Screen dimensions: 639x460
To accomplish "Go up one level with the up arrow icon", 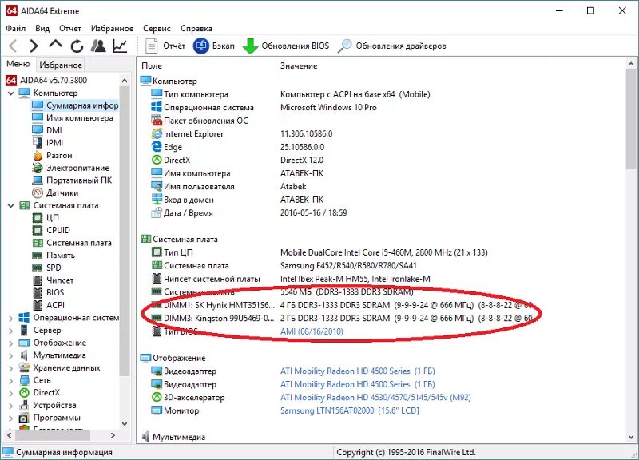I will click(x=55, y=45).
